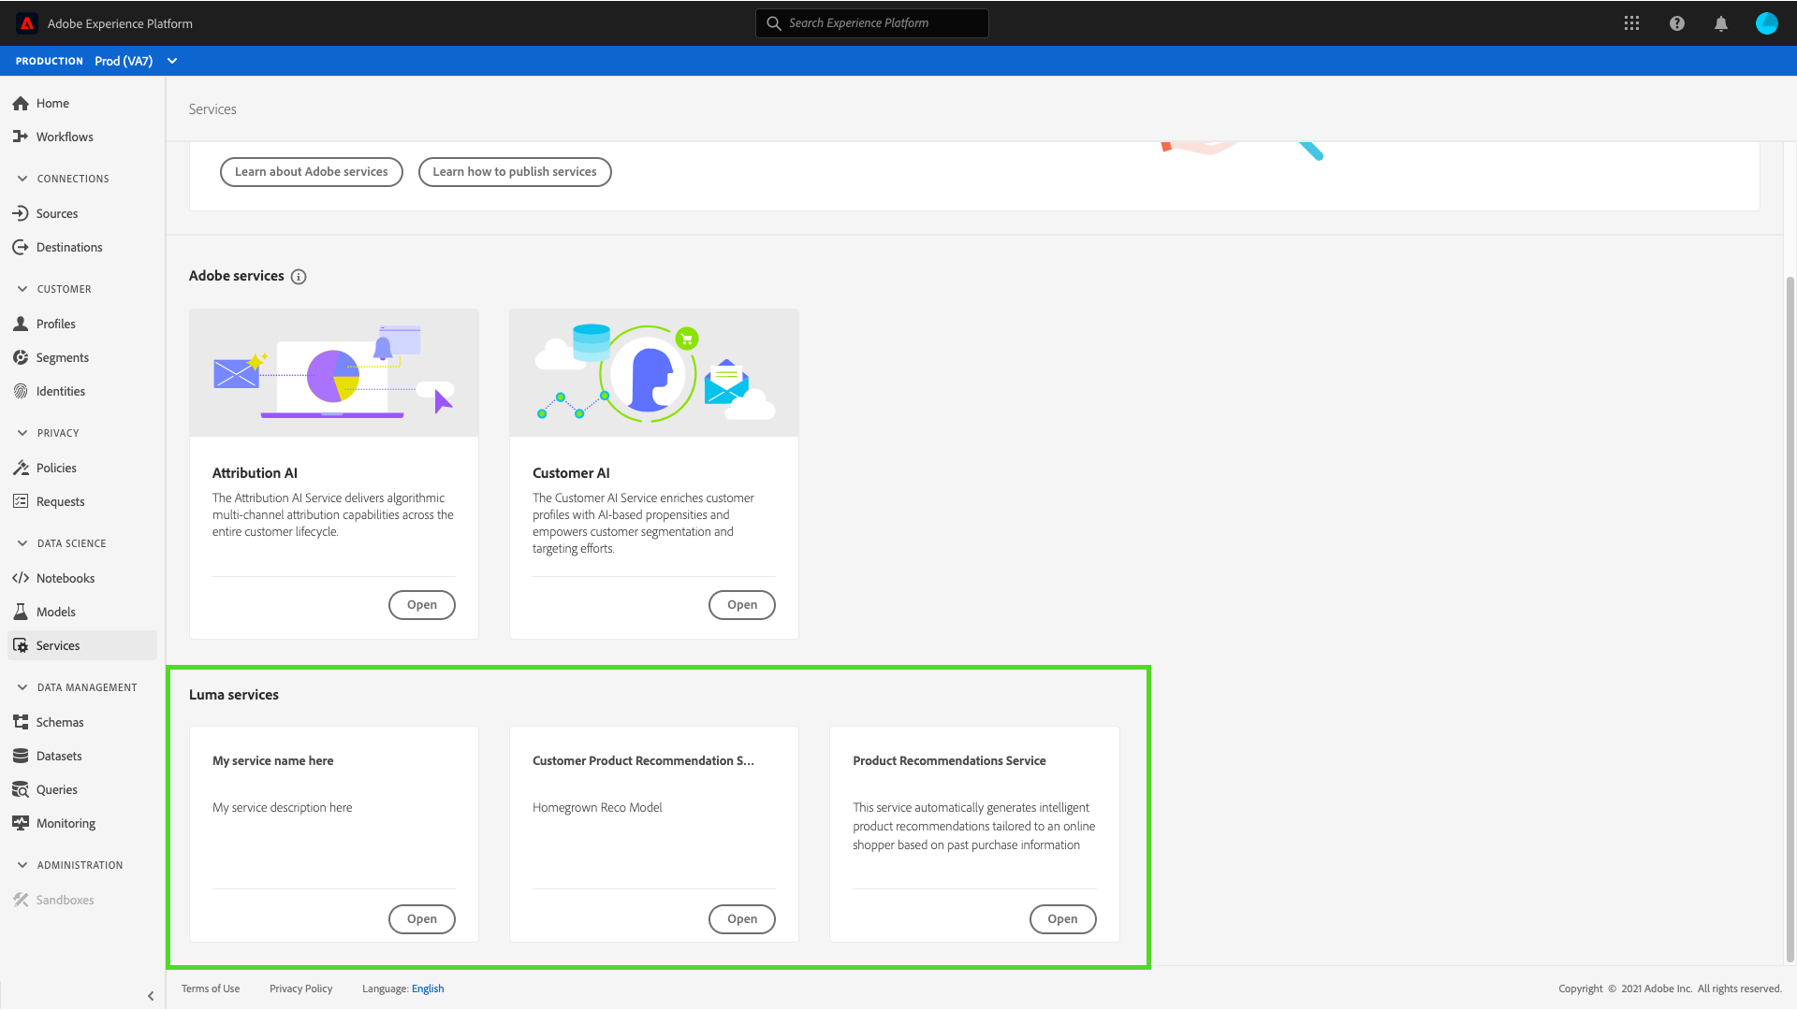Collapse the Data Science section
This screenshot has height=1010, width=1797.
(22, 543)
